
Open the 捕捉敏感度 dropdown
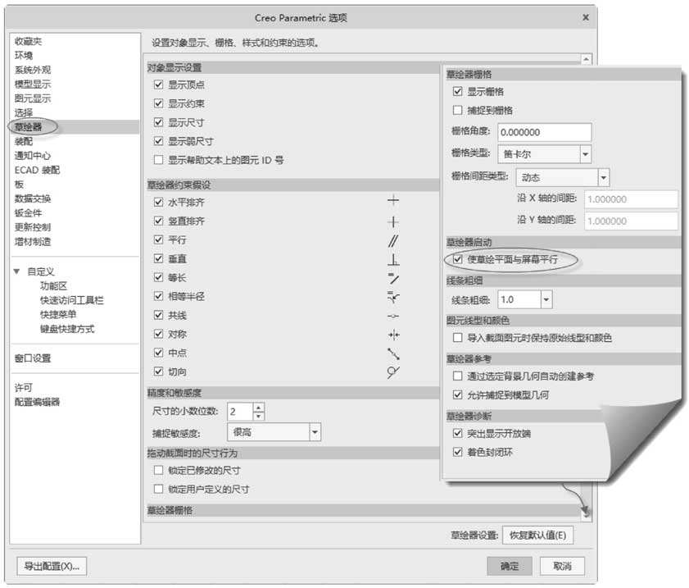tap(315, 432)
